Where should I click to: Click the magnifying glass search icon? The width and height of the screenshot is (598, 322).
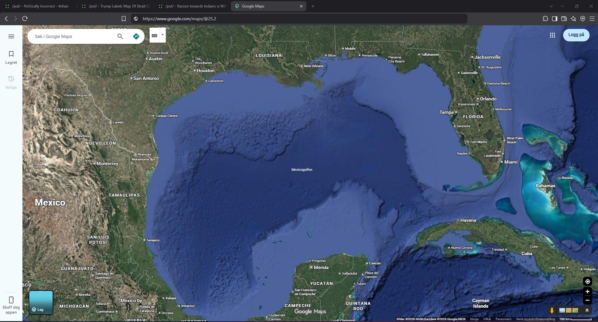(120, 36)
